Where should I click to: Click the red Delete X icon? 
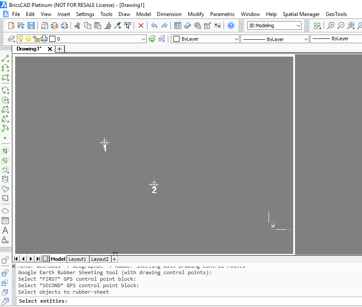pyautogui.click(x=141, y=25)
